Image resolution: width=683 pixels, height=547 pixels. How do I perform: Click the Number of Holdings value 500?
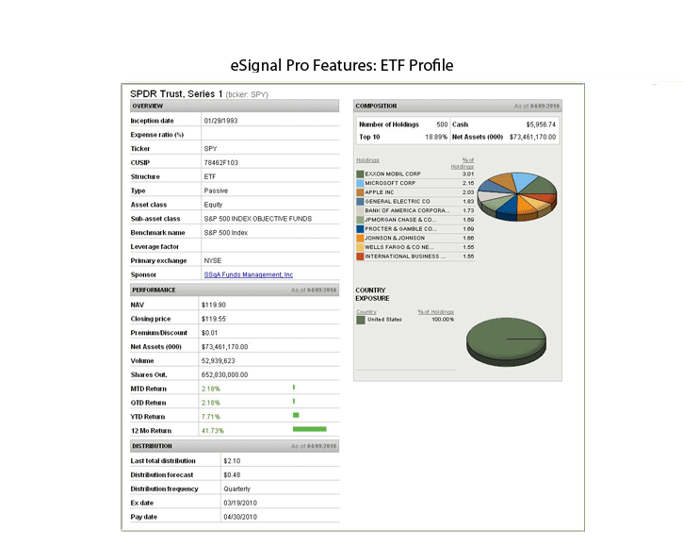442,124
